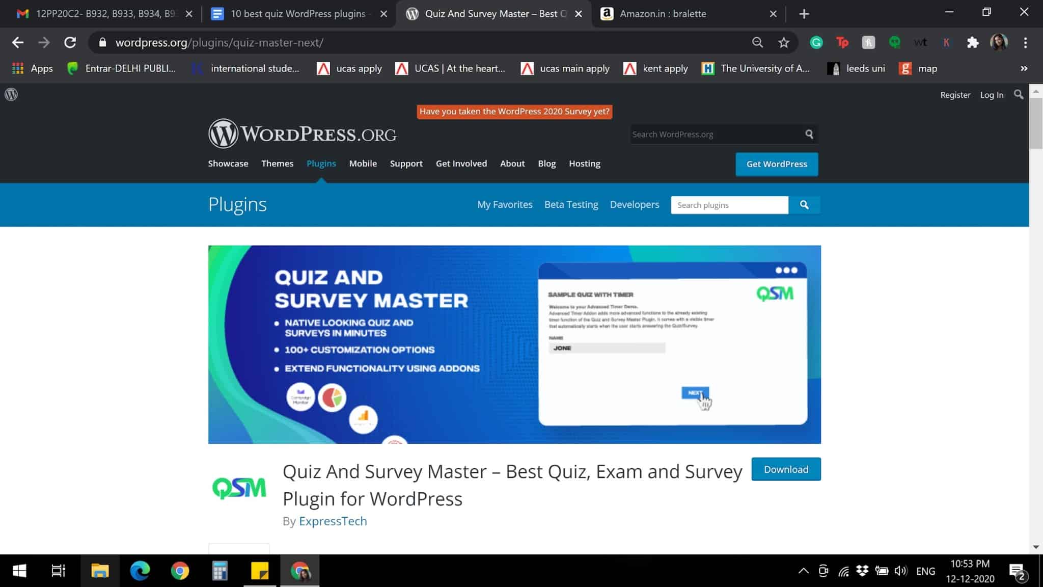Open Chrome from the taskbar
The height and width of the screenshot is (587, 1043).
point(179,571)
